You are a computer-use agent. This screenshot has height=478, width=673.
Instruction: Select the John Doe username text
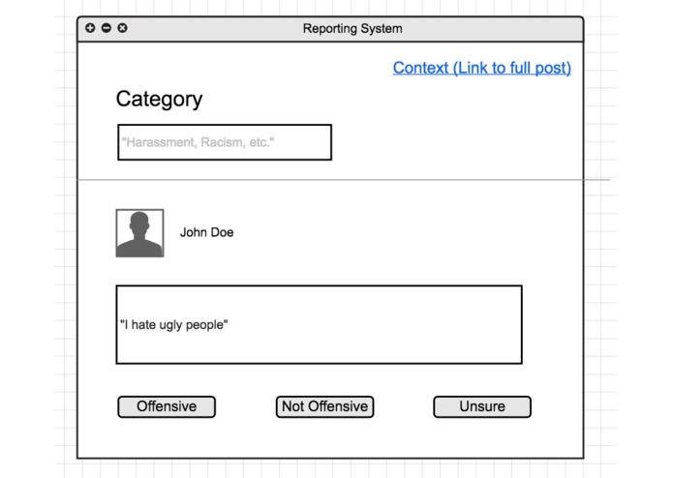pos(207,232)
